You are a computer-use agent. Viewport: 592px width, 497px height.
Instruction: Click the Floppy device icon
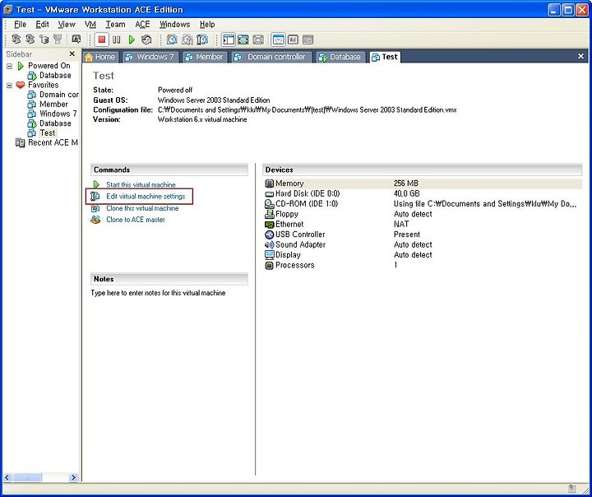pyautogui.click(x=269, y=214)
